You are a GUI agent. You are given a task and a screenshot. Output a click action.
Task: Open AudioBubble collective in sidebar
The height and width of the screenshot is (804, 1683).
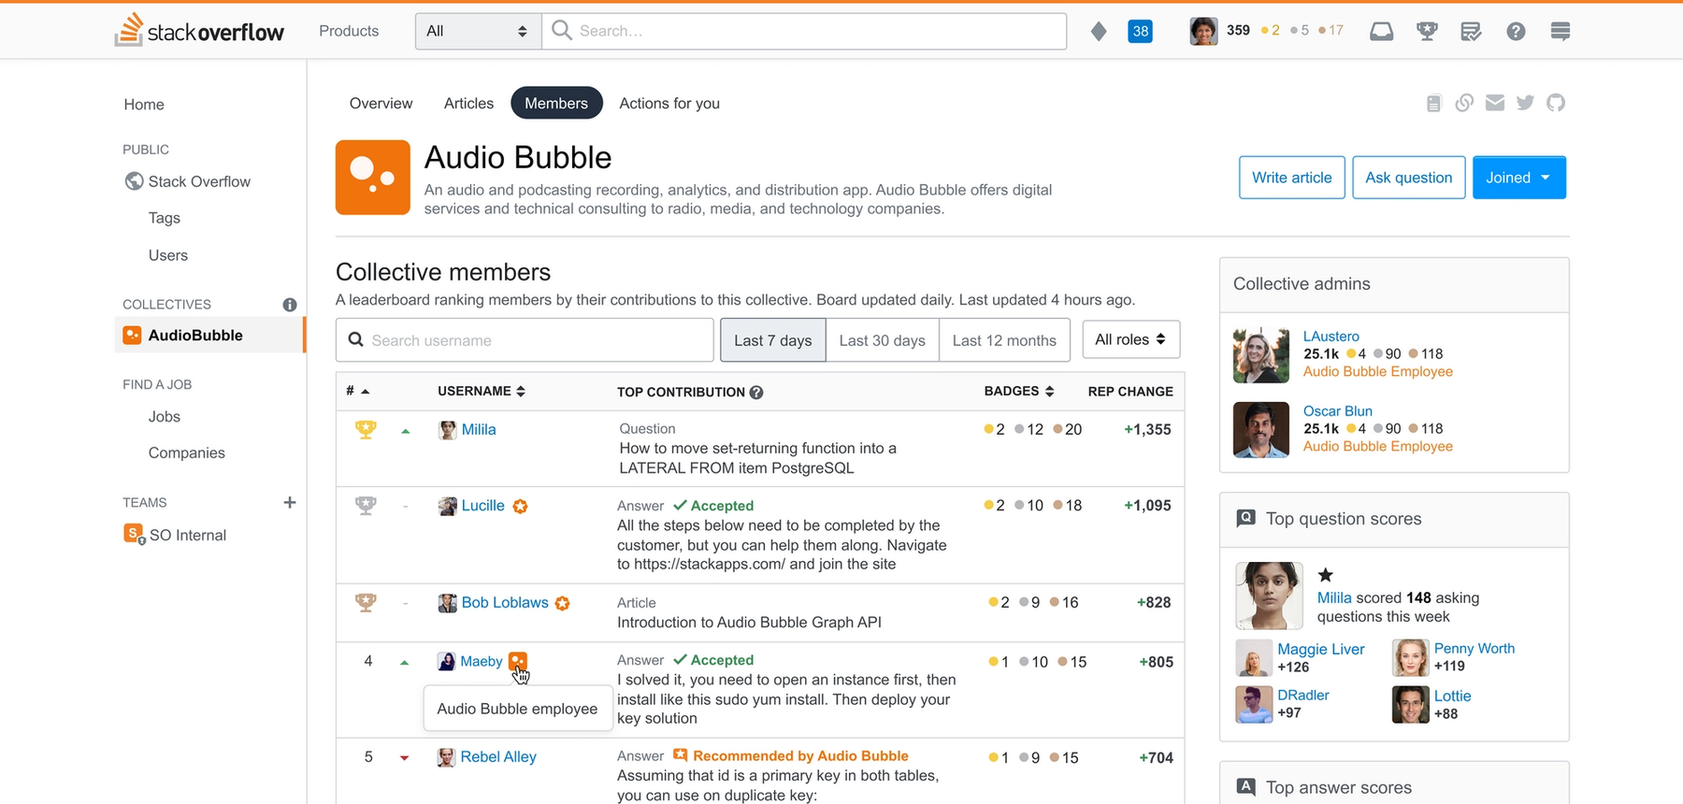210,335
